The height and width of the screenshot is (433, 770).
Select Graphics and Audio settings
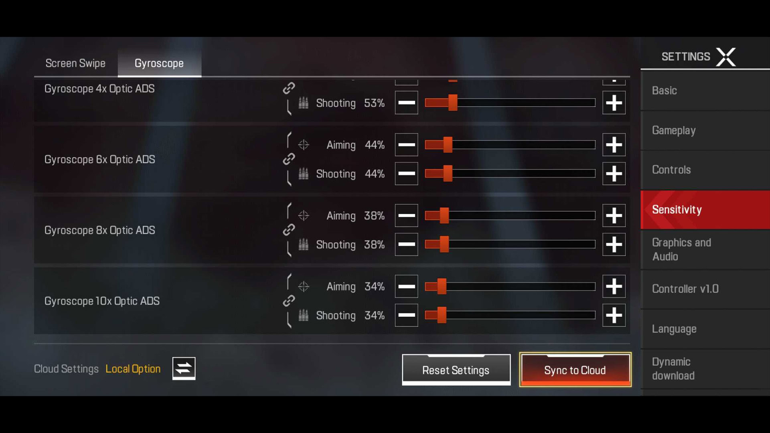(x=682, y=249)
